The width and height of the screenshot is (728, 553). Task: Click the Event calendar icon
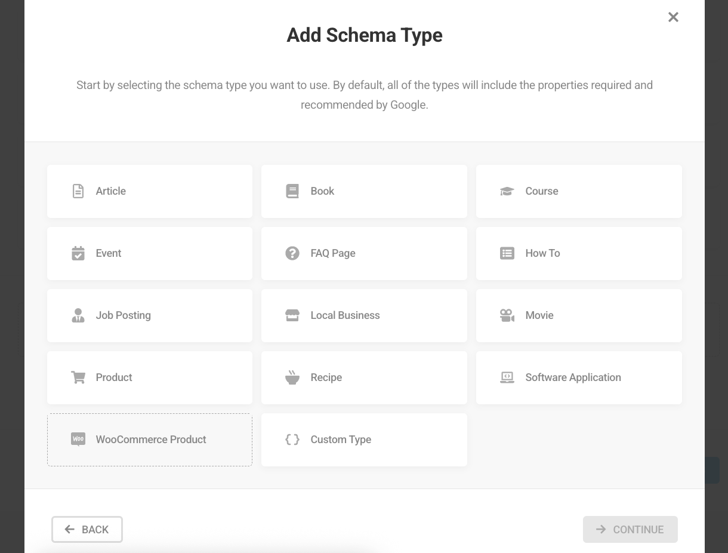pyautogui.click(x=78, y=253)
